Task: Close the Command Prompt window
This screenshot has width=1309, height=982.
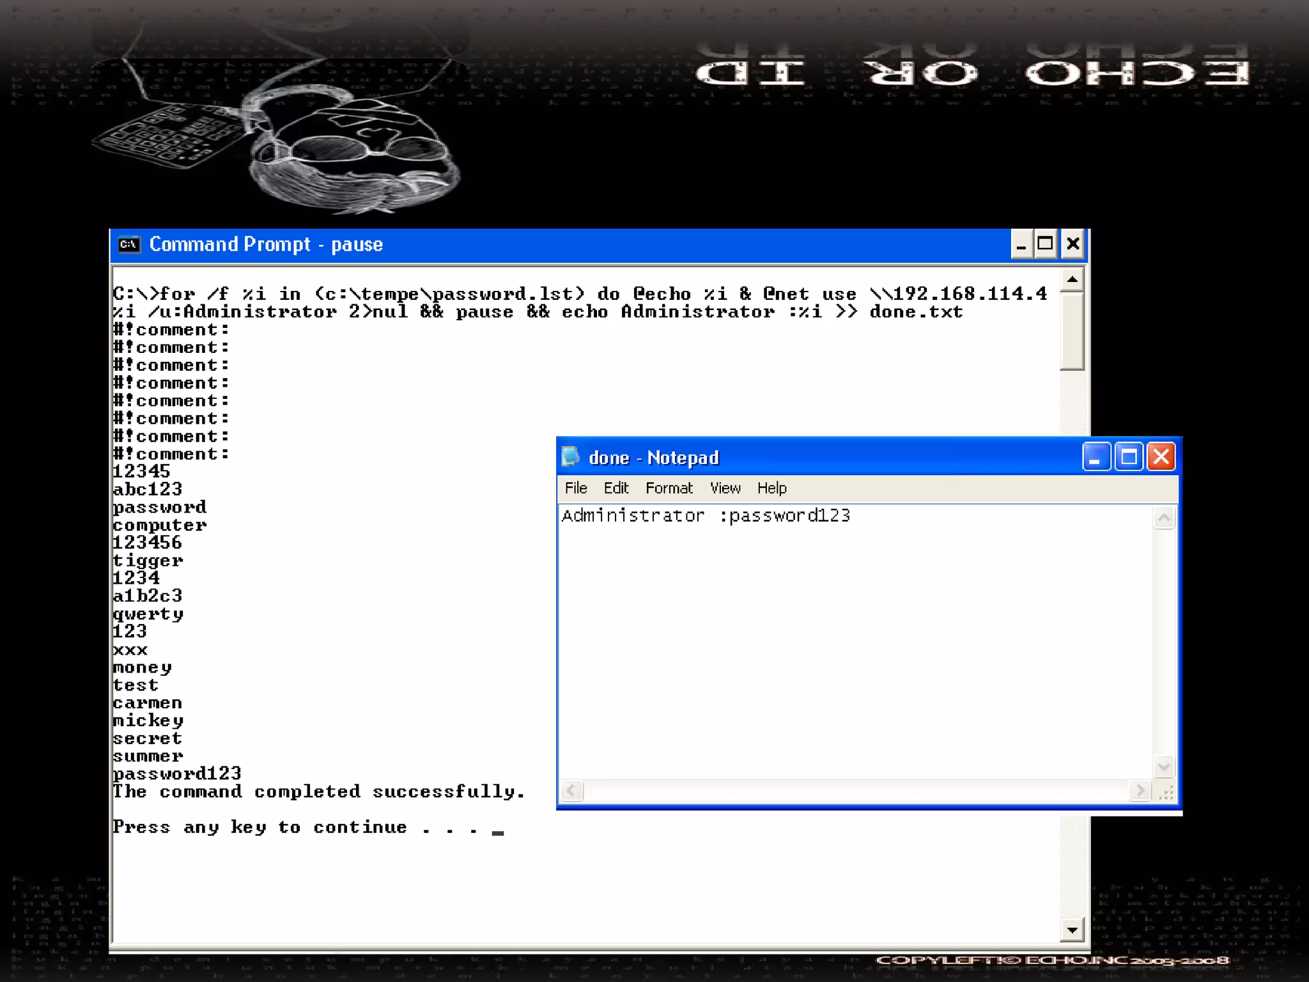Action: point(1073,244)
